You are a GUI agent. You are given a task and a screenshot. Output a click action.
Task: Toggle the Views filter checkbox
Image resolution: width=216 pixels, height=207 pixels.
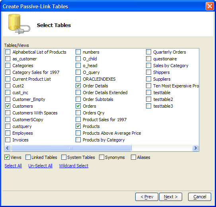point(7,157)
